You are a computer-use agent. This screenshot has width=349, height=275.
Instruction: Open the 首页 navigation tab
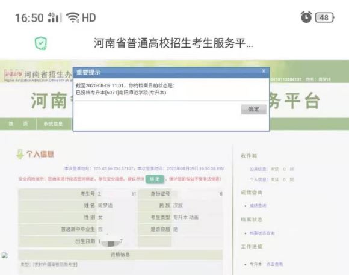[x=18, y=124]
